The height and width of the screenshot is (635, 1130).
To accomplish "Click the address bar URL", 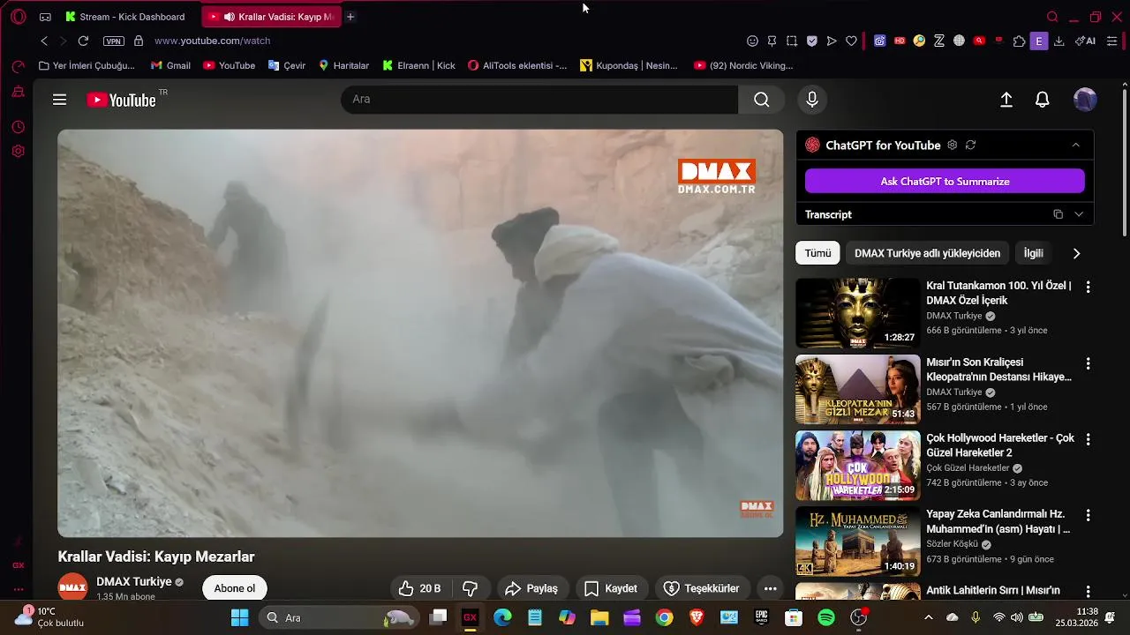I will pos(213,41).
